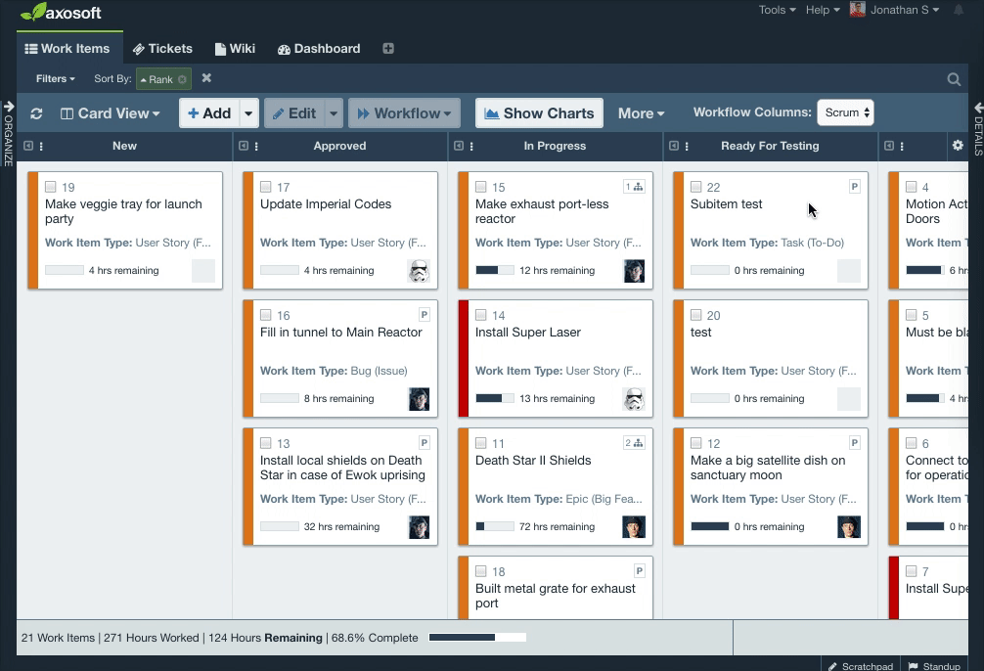Remove the Rank sort chip
984x671 pixels.
point(182,79)
